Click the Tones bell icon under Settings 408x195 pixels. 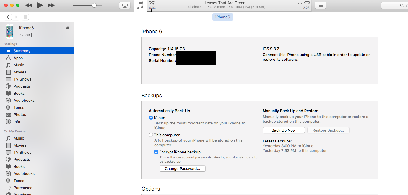[8, 107]
